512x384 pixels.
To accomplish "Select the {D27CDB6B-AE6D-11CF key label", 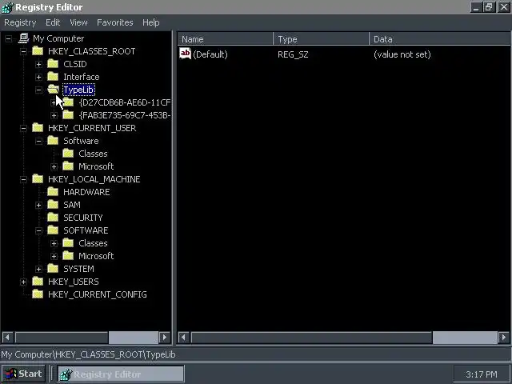I will tap(125, 102).
